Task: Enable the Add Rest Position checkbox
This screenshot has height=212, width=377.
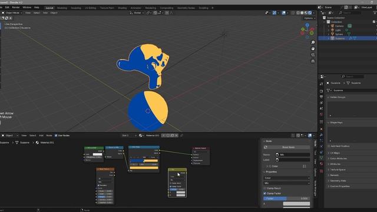Action: click(x=329, y=146)
